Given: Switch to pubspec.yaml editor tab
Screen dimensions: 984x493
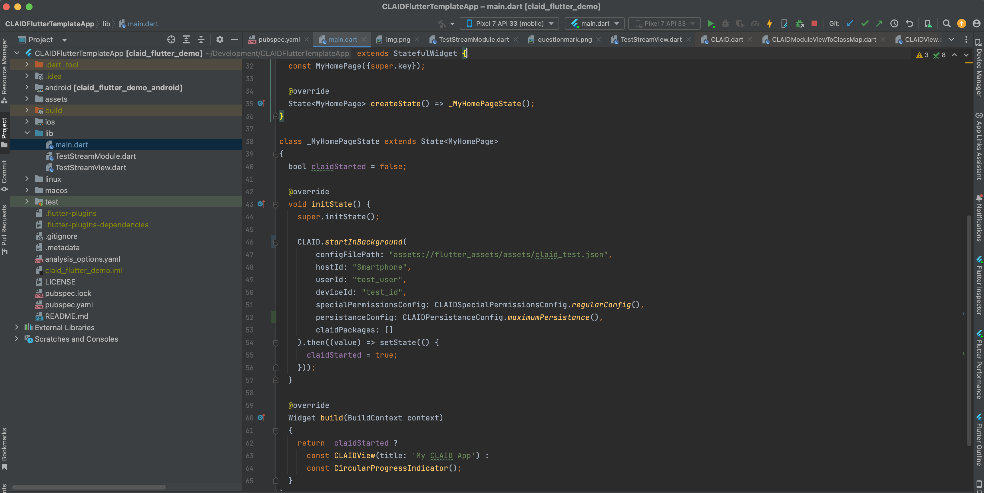Looking at the screenshot, I should 279,39.
